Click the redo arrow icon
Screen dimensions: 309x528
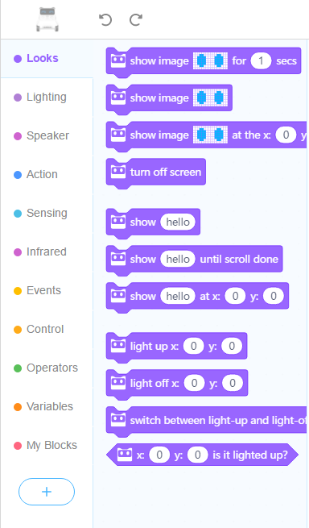136,19
